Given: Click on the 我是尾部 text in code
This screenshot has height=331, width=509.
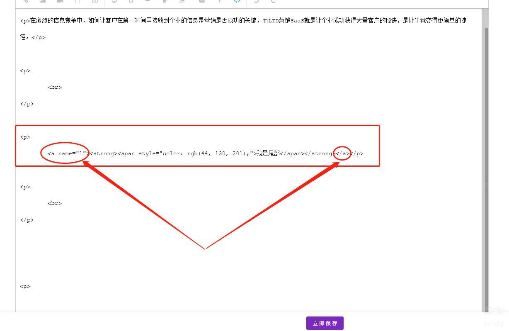Looking at the screenshot, I should pos(268,153).
